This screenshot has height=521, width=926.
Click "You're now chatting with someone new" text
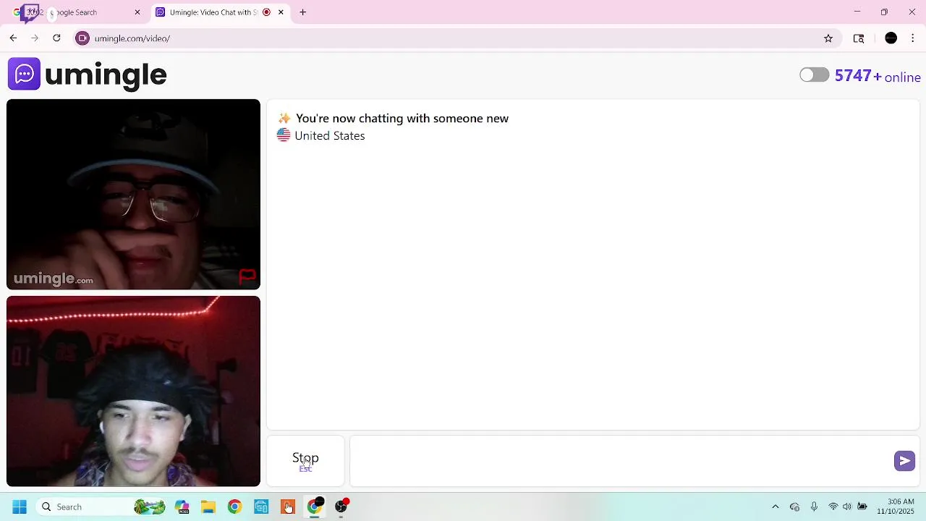pyautogui.click(x=402, y=119)
